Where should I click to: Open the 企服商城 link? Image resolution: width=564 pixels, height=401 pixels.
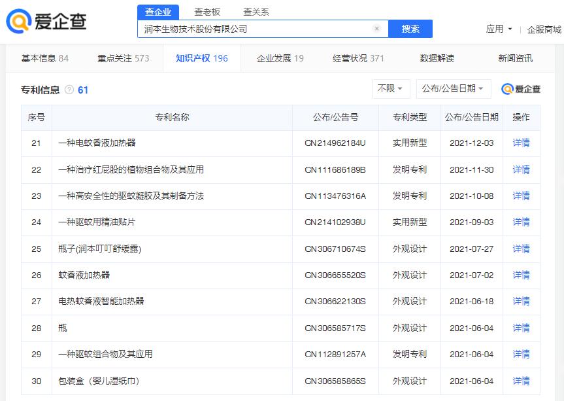click(544, 29)
